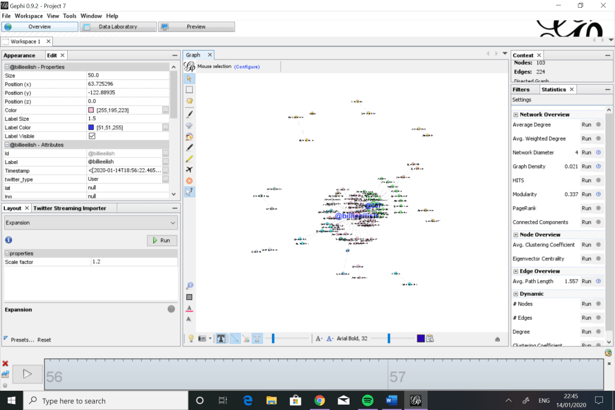The image size is (615, 410).
Task: Select the yellow edge pencil tool
Action: coord(189,159)
